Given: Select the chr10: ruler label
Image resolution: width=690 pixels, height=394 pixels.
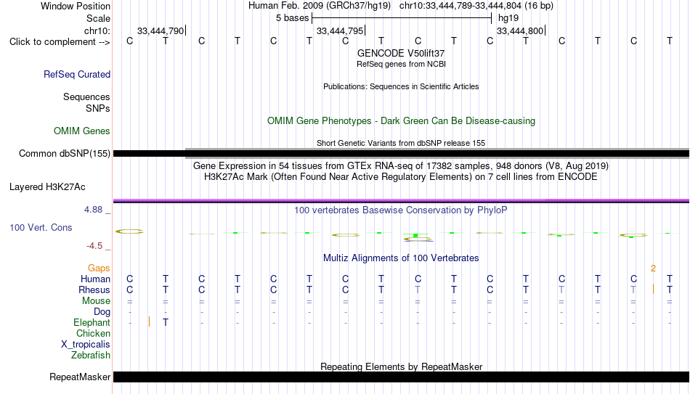Looking at the screenshot, I should [x=97, y=30].
